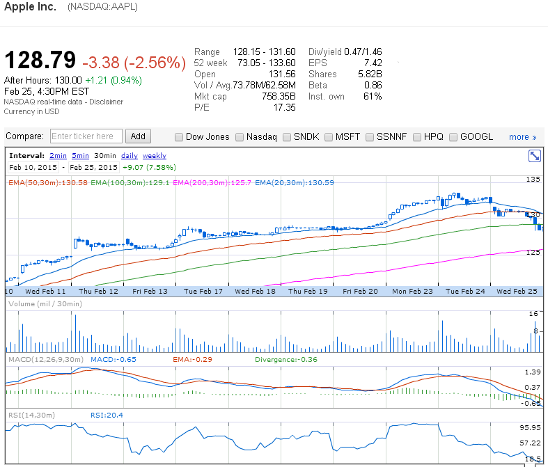Click the Thu Feb 19 timeline label
548x467 pixels.
308,292
